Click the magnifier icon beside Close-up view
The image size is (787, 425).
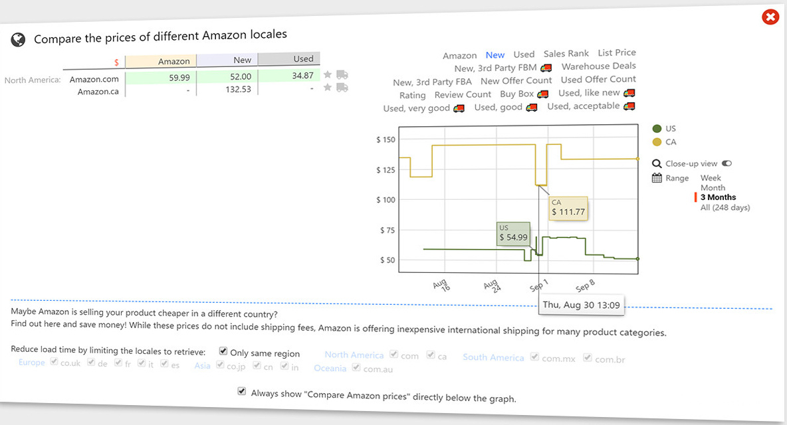657,164
